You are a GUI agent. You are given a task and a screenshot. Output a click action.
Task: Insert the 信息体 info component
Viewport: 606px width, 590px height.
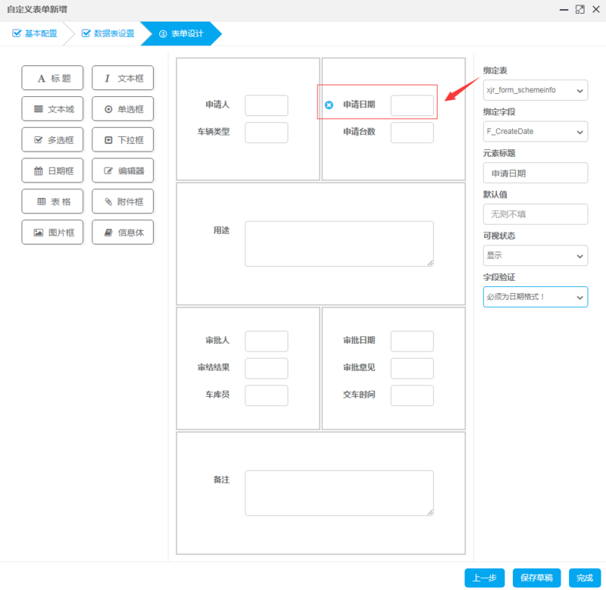coord(123,233)
